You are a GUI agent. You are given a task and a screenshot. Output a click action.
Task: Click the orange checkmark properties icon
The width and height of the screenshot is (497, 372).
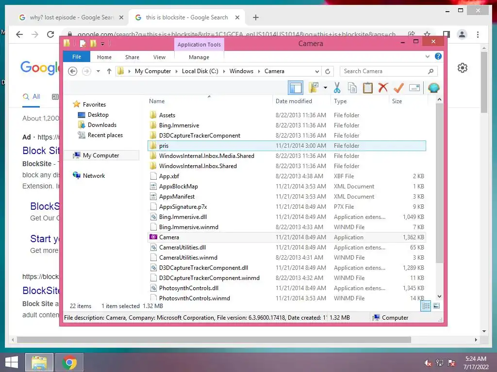tap(398, 88)
